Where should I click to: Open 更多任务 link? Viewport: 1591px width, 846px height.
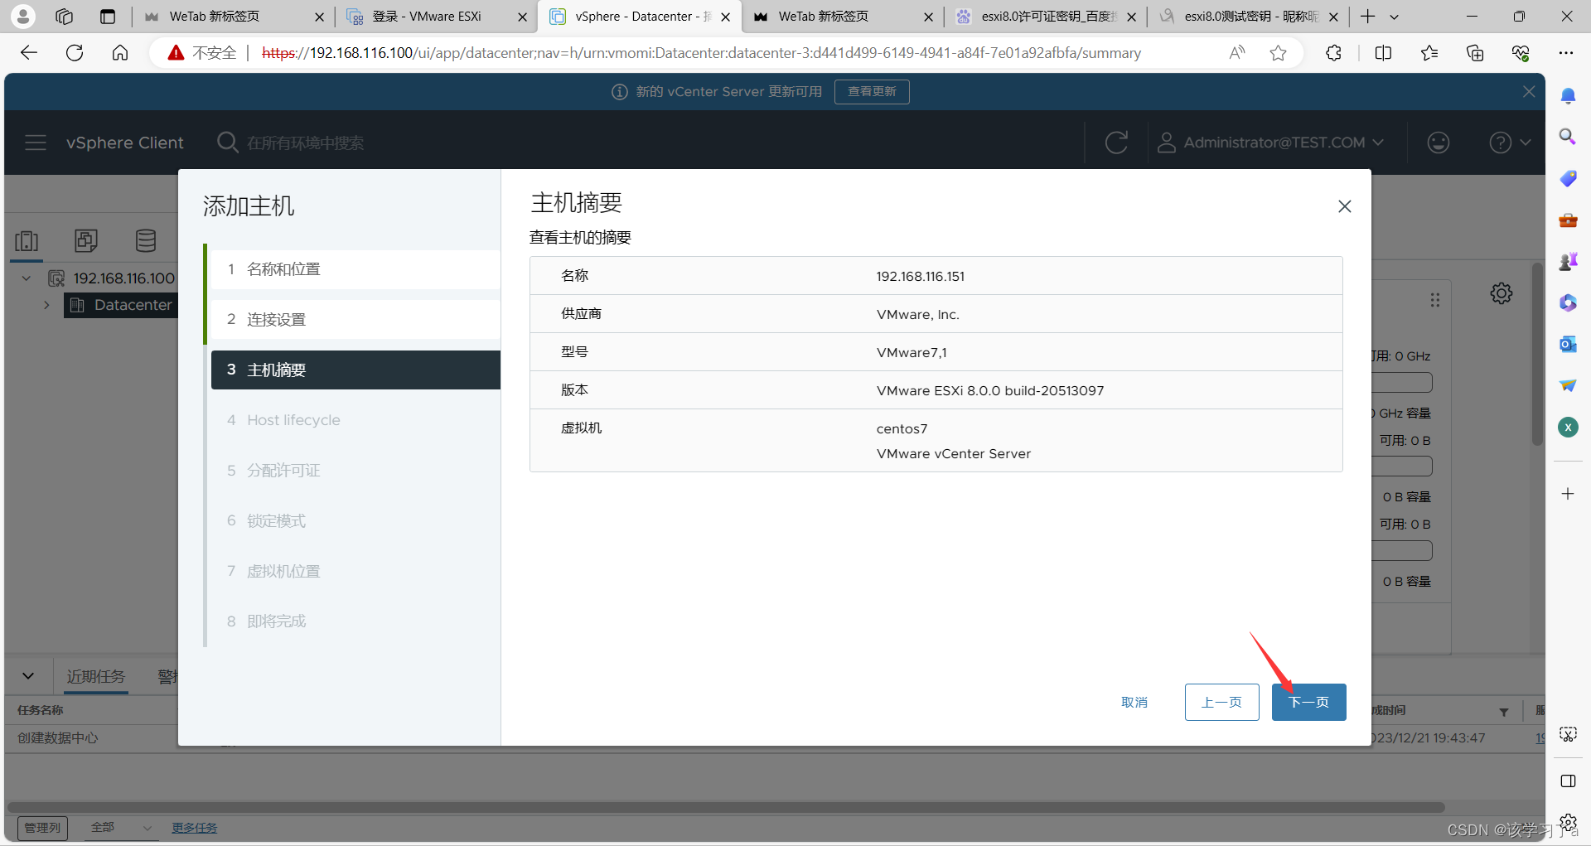click(x=194, y=827)
